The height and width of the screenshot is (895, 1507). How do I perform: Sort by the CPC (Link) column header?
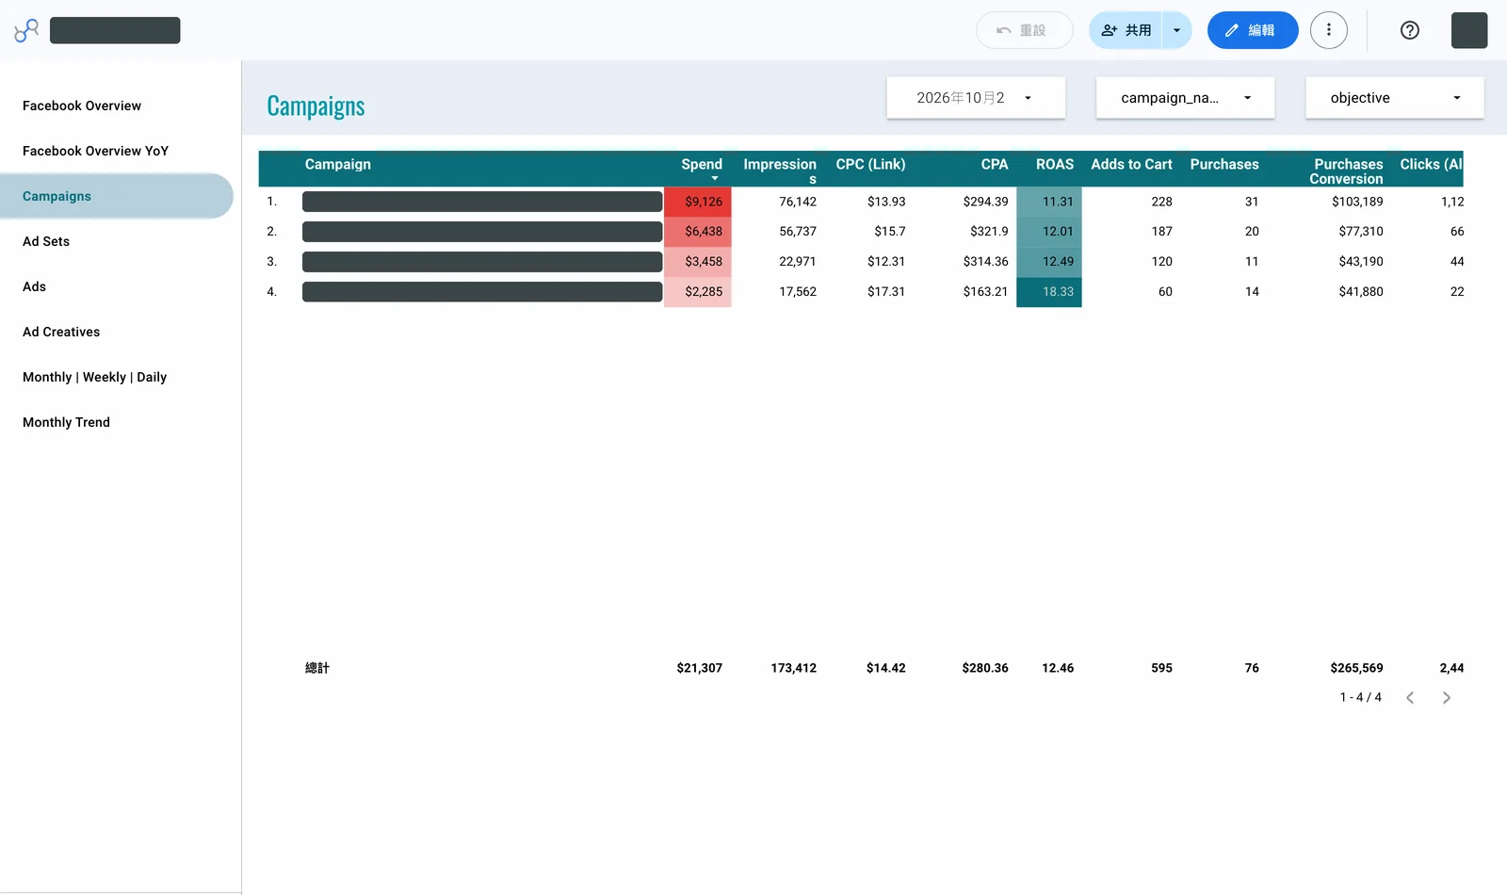tap(870, 165)
